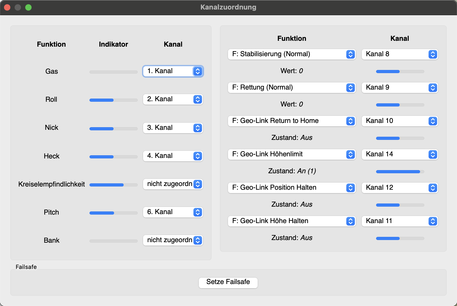
Task: Click the Setze Failsafe button
Action: click(228, 282)
